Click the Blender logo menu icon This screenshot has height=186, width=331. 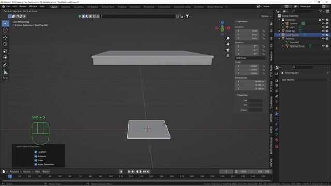click(x=3, y=7)
